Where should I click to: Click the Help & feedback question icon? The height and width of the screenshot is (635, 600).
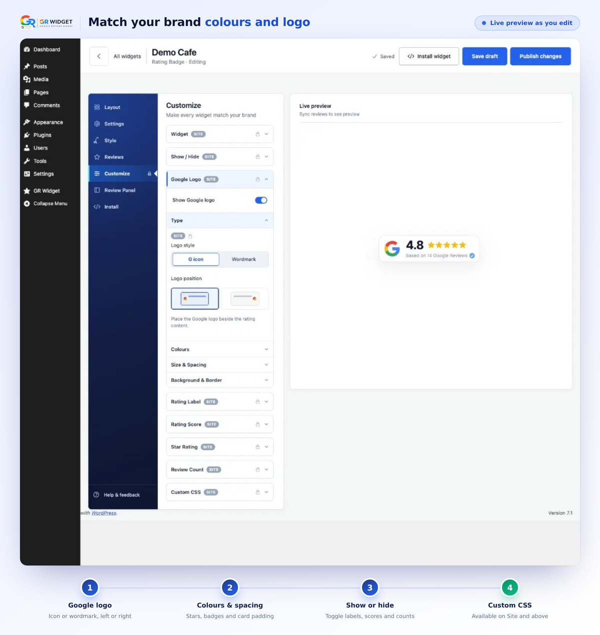pyautogui.click(x=96, y=495)
